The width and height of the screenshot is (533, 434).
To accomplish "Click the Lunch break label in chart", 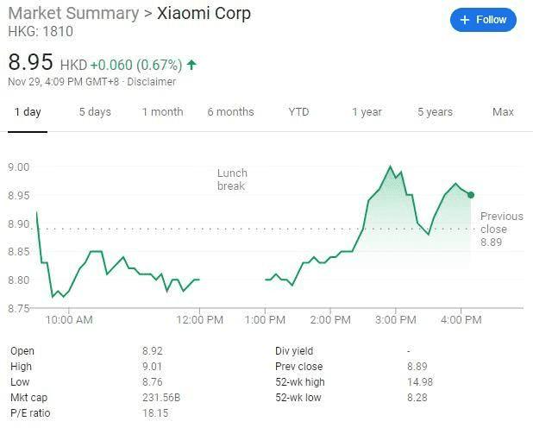I will click(x=231, y=179).
